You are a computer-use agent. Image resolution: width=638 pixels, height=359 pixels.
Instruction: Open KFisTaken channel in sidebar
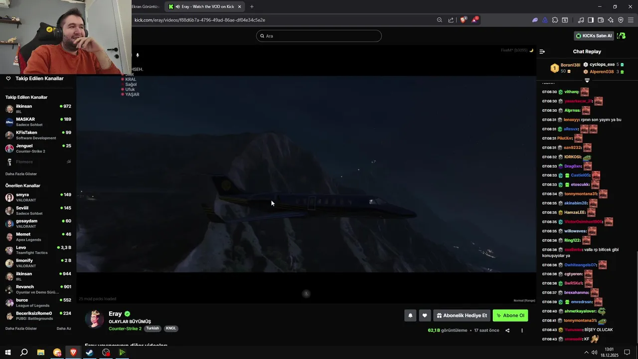(38, 135)
